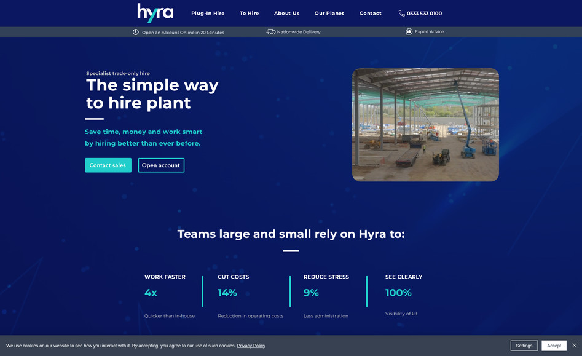Click the clock icon next to account opening message

tap(135, 31)
